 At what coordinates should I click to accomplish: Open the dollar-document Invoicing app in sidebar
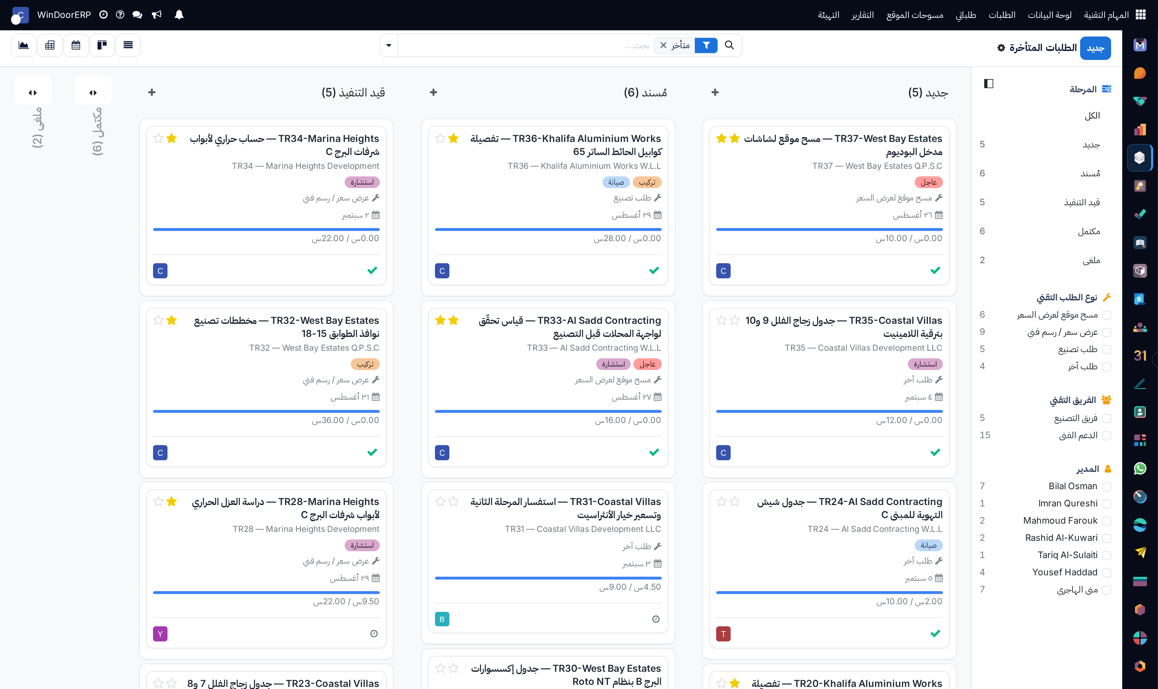tap(1140, 299)
